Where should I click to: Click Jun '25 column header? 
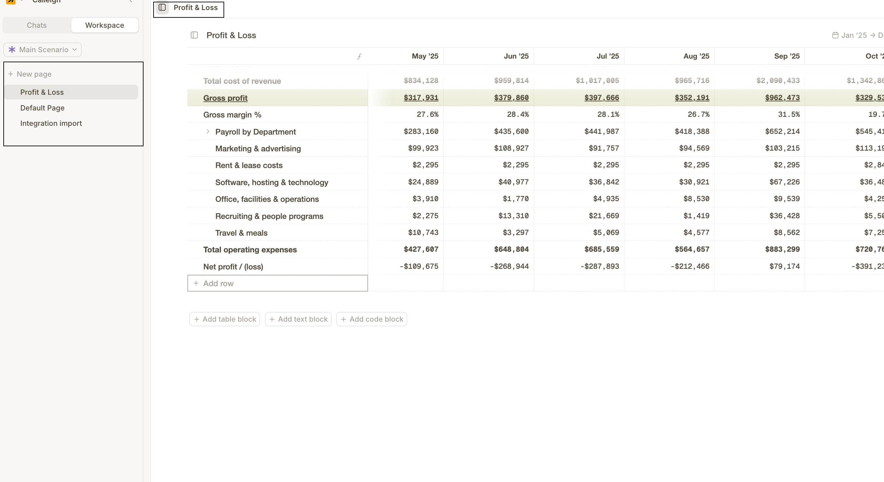pos(516,56)
